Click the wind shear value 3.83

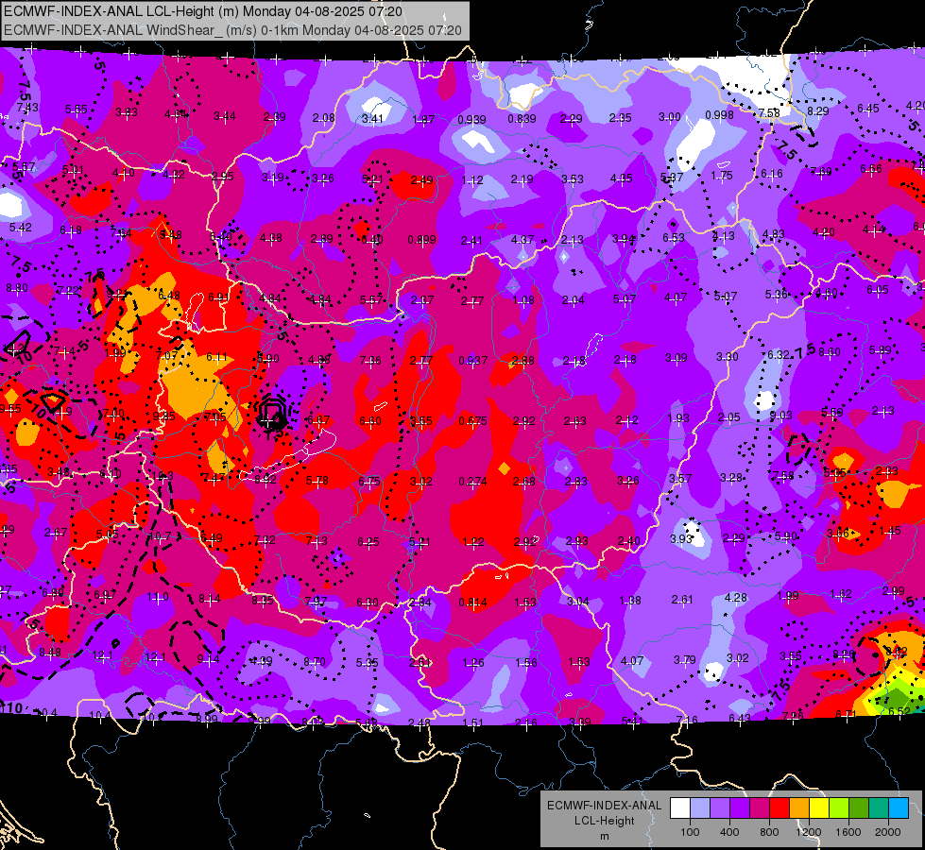coord(127,112)
